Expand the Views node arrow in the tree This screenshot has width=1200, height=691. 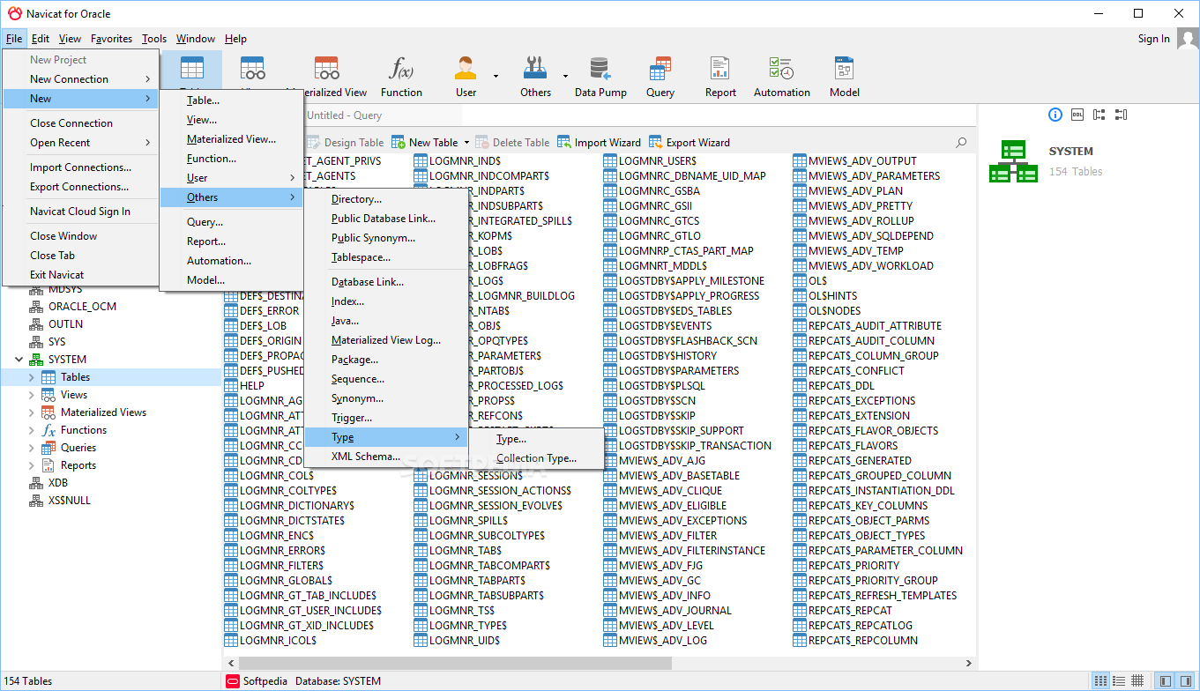pyautogui.click(x=32, y=395)
